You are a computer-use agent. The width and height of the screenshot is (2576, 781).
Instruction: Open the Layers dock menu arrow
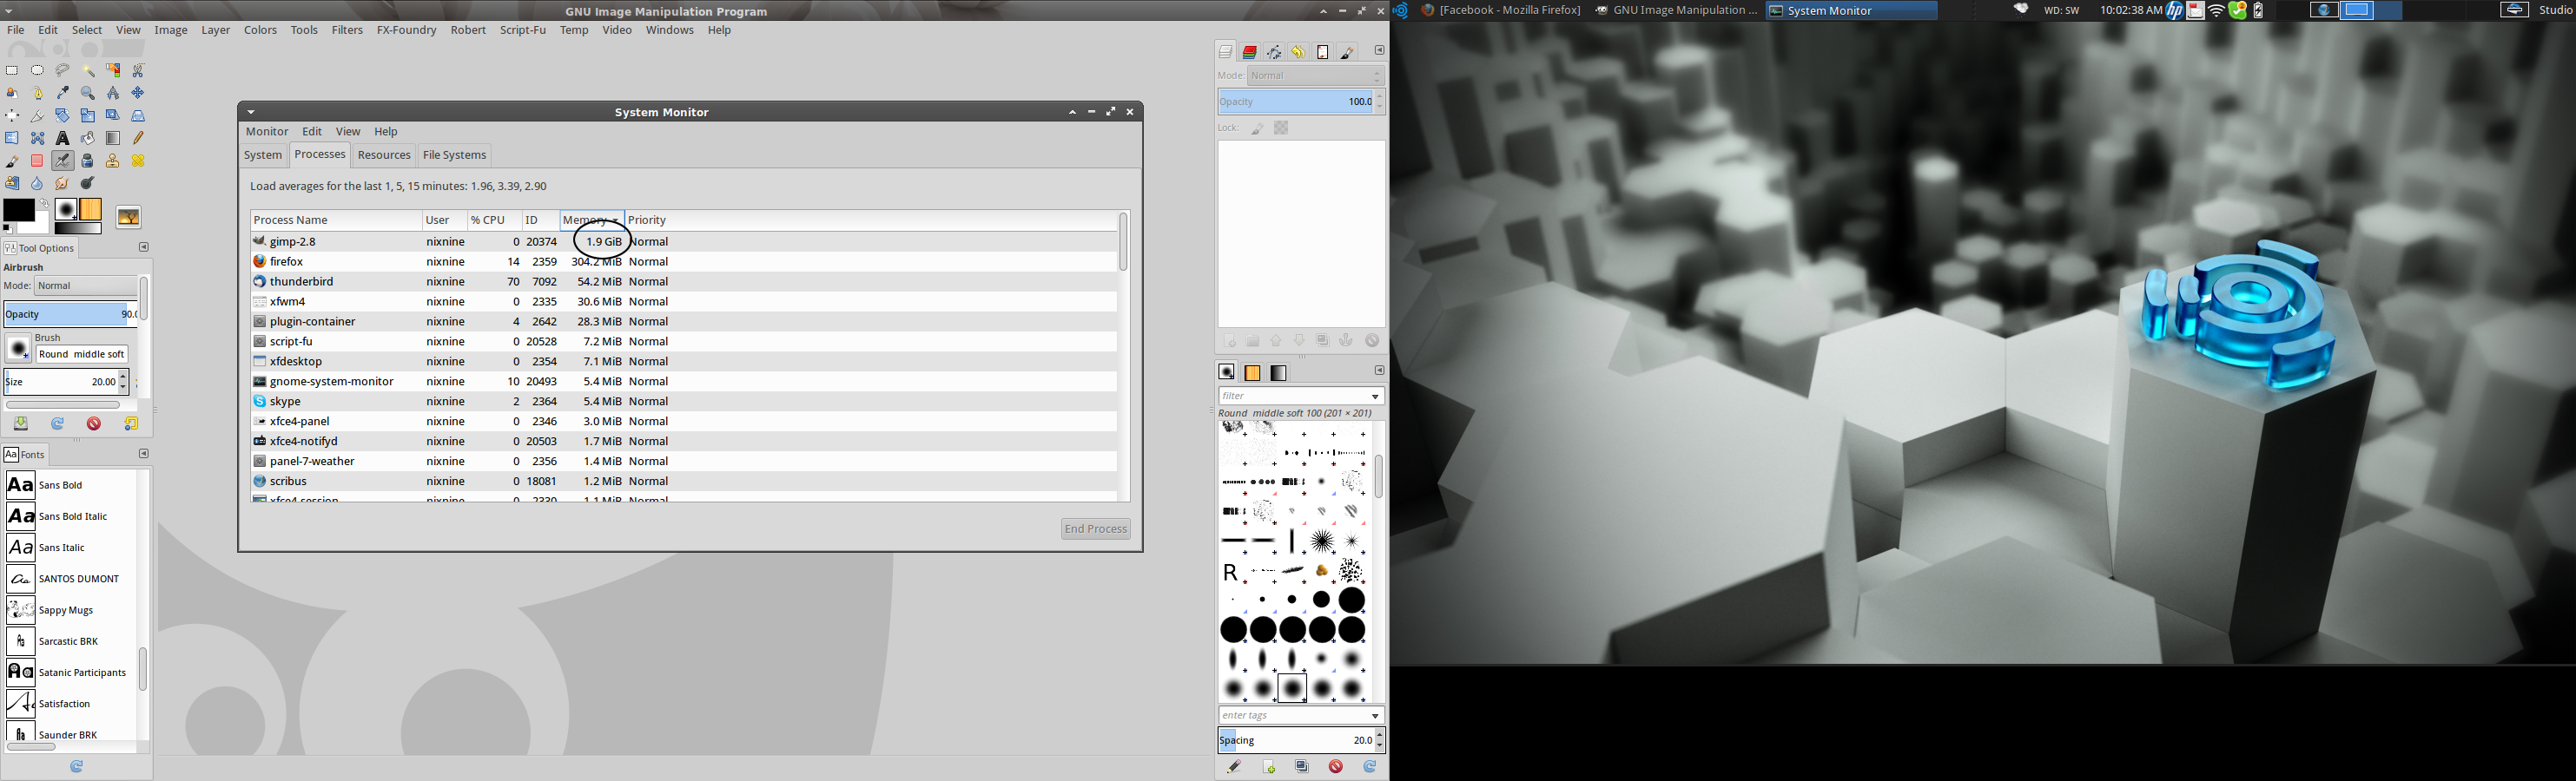pyautogui.click(x=1379, y=51)
